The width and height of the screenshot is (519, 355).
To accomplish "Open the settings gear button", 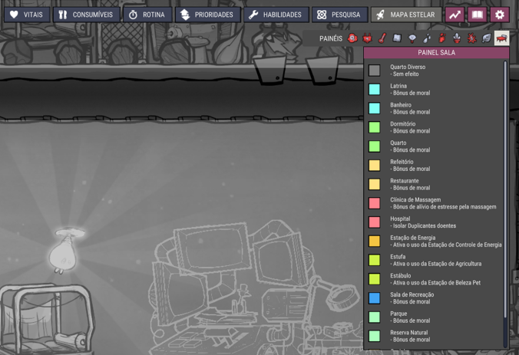I will point(500,15).
